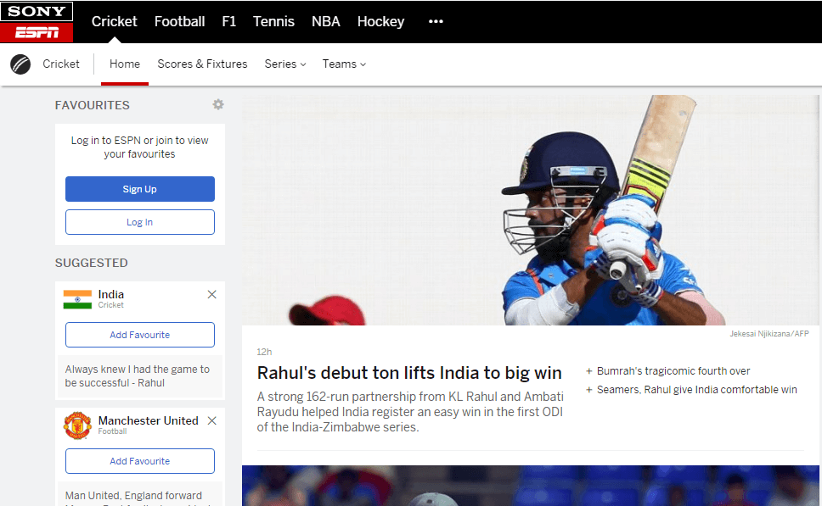Select the Home tab
This screenshot has height=506, width=822.
click(125, 64)
